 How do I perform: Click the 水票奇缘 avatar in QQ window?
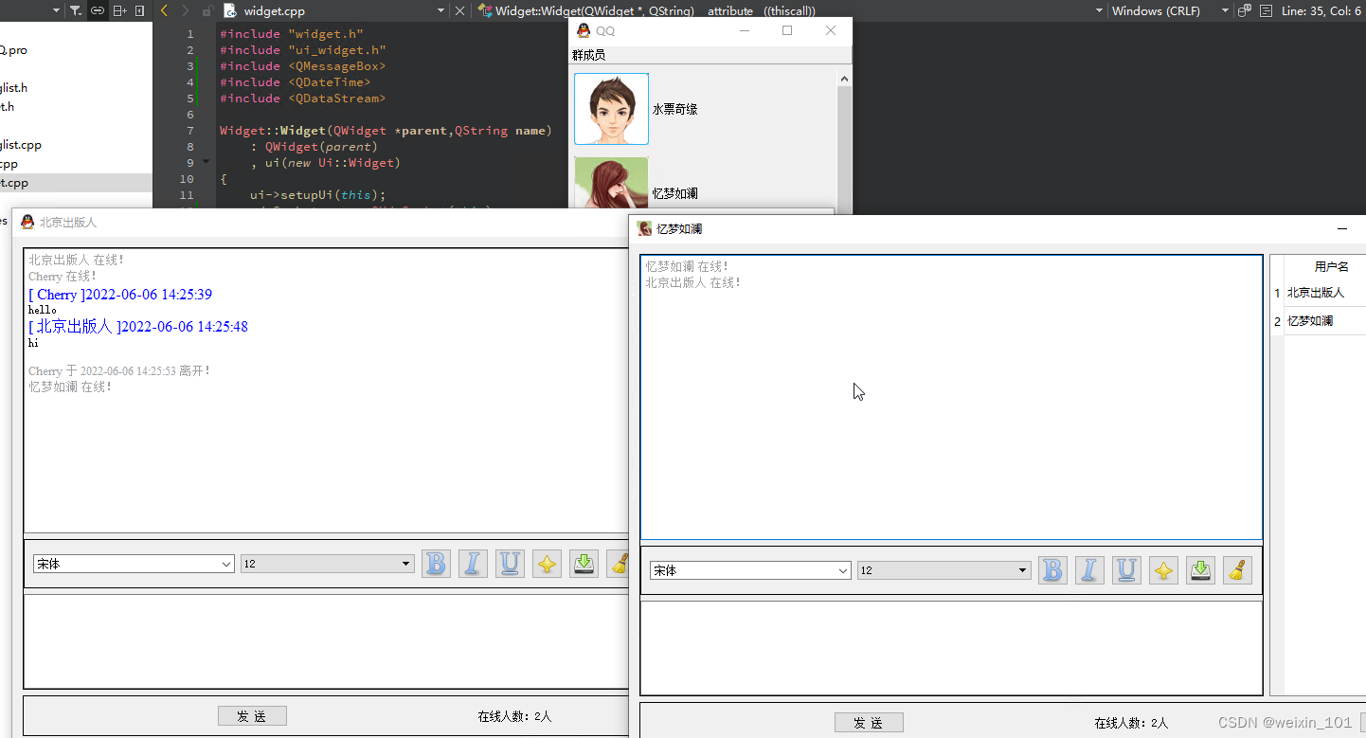tap(611, 109)
